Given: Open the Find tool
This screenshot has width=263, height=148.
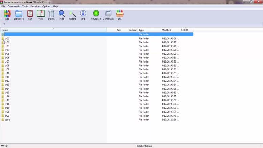Looking at the screenshot, I should 62,15.
